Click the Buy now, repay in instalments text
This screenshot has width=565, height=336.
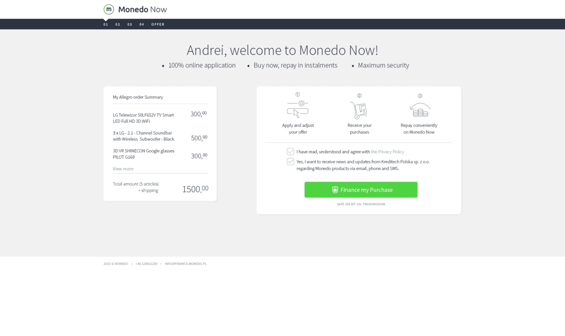[x=295, y=65]
